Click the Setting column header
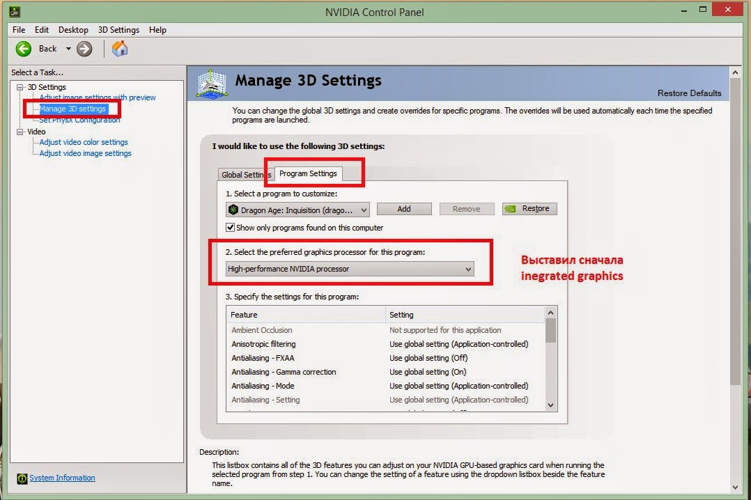Image resolution: width=751 pixels, height=500 pixels. (465, 315)
